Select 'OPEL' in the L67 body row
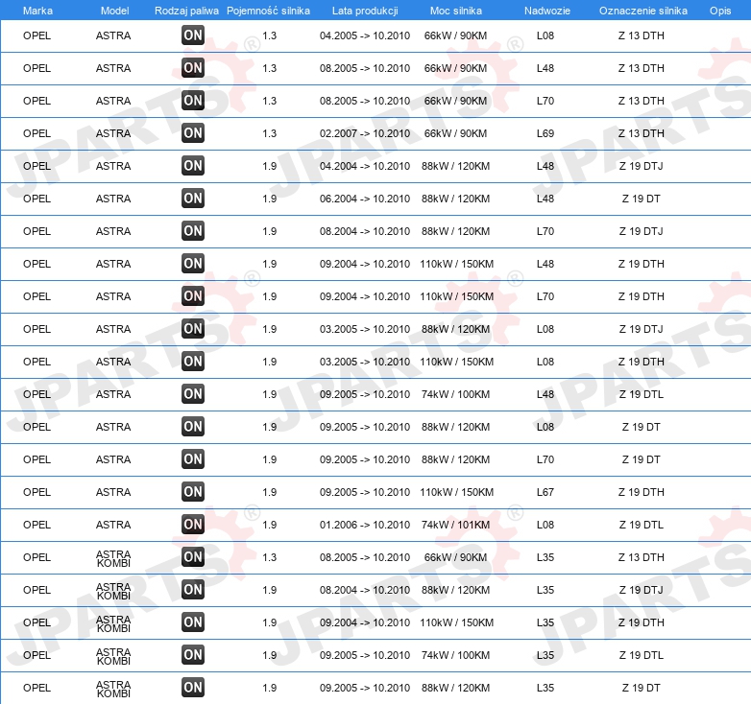This screenshot has height=704, width=751. coord(36,492)
